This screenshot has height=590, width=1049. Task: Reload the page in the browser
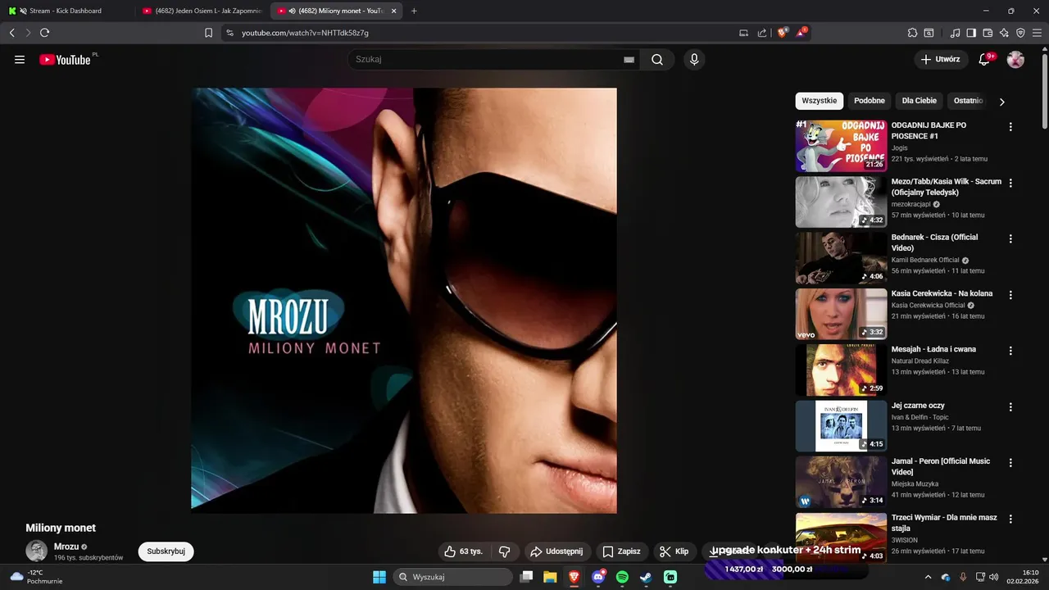tap(44, 33)
